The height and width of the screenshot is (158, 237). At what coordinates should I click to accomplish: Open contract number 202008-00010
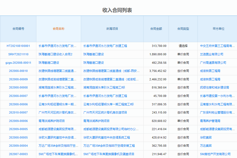click(18, 71)
